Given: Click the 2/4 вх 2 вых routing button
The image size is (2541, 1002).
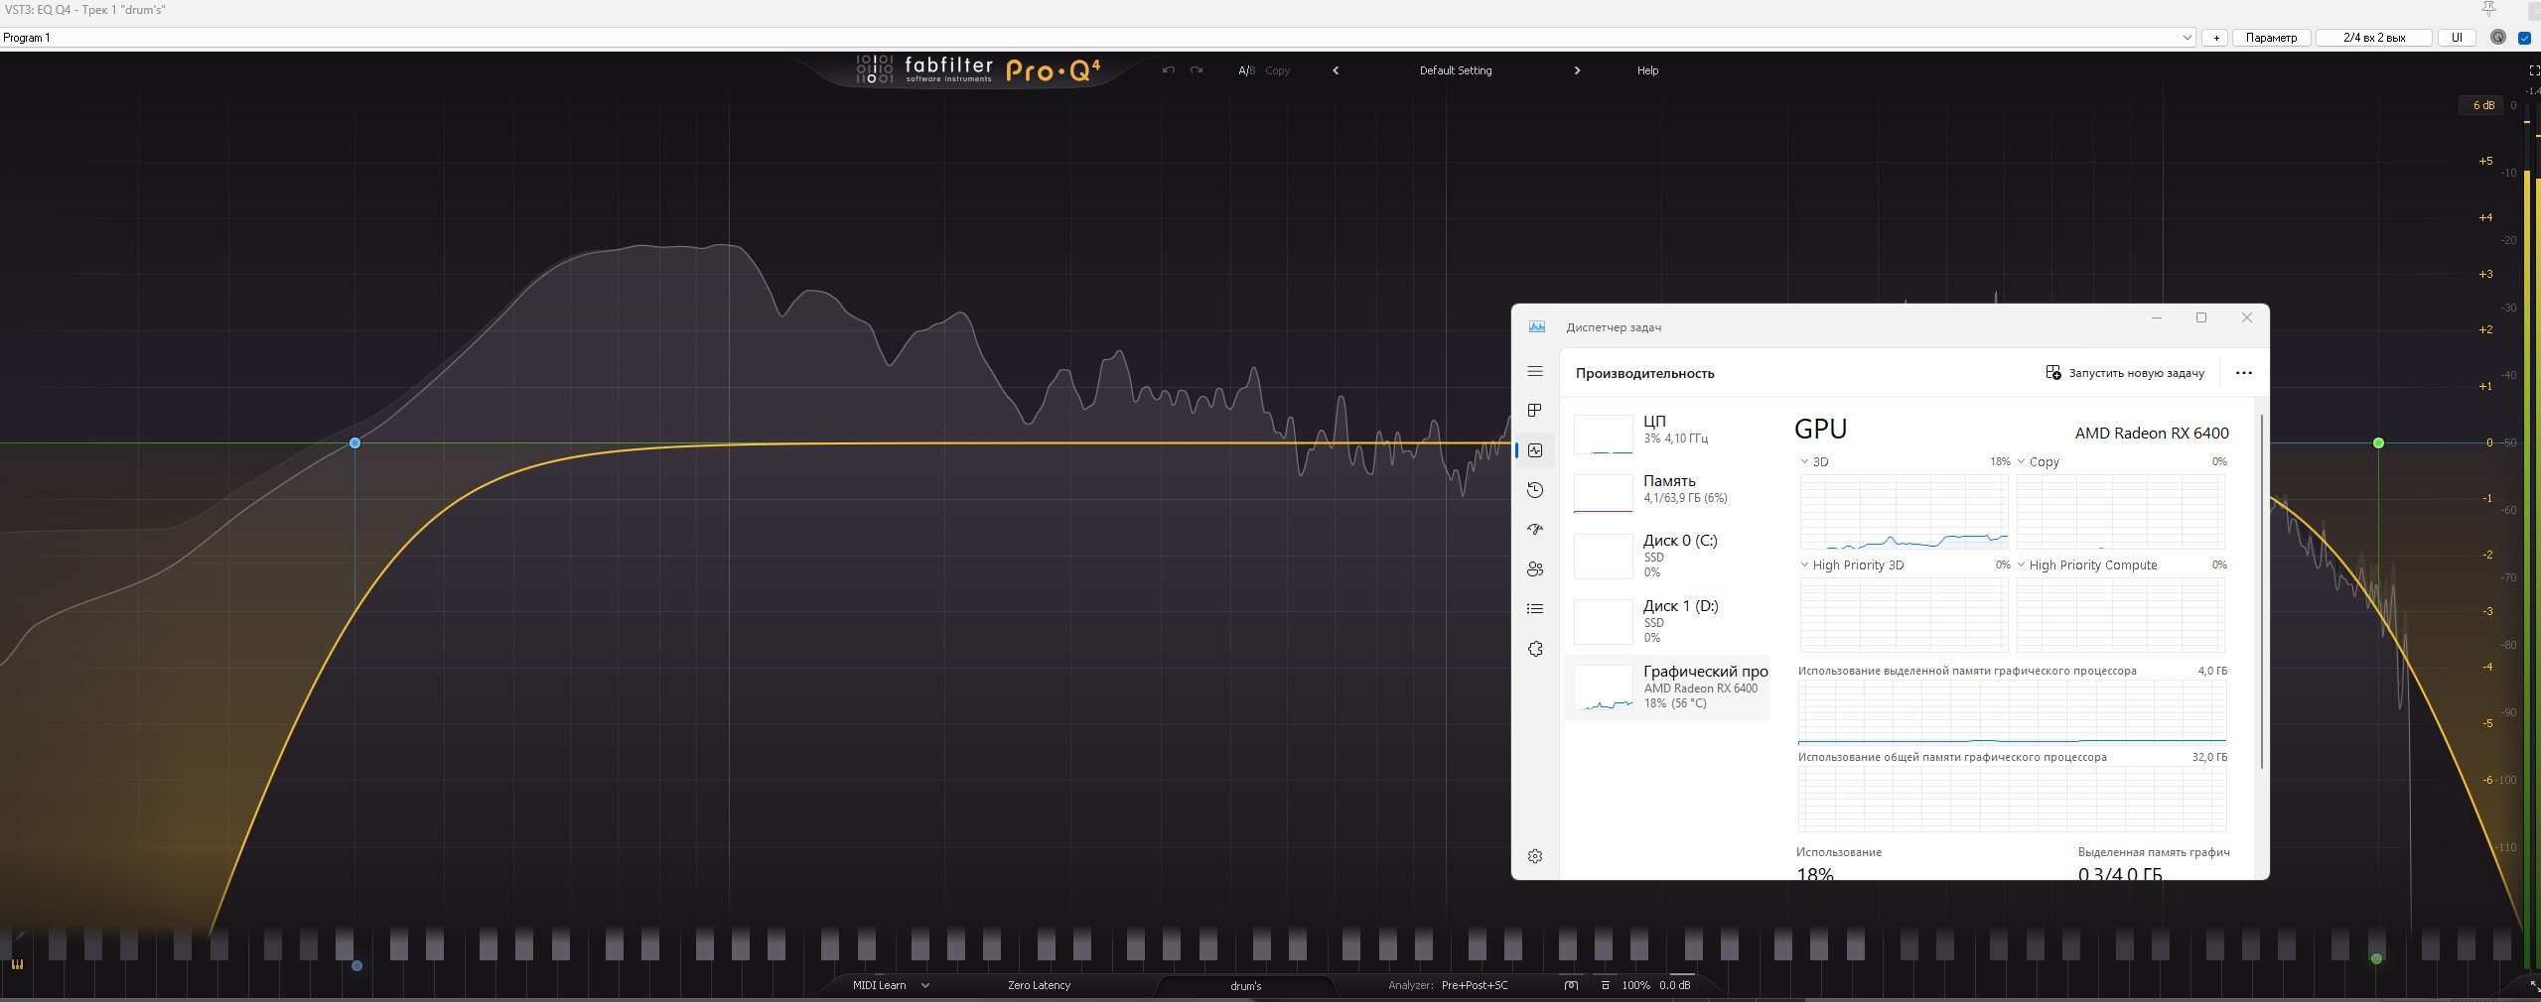Looking at the screenshot, I should (x=2374, y=38).
